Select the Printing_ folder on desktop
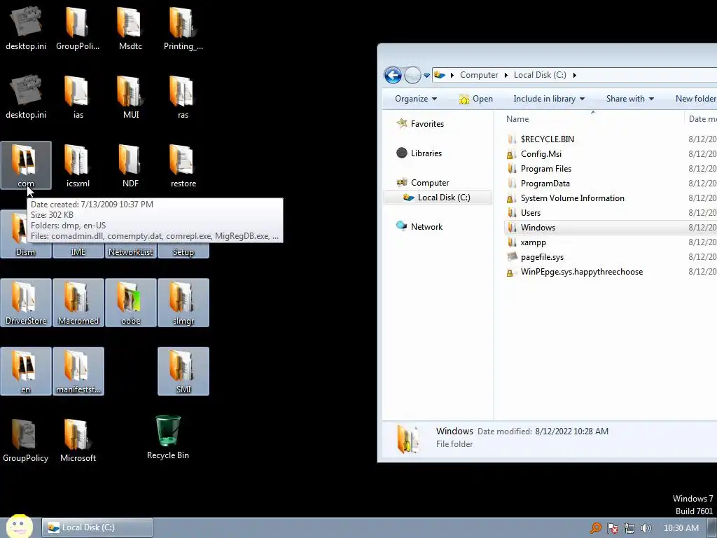717x538 pixels. 183,28
